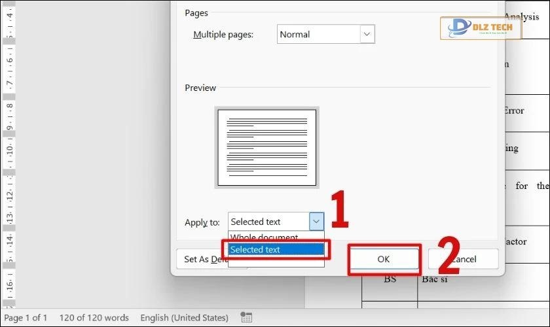The width and height of the screenshot is (550, 327).
Task: Click the Apply to Selected text field
Action: pyautogui.click(x=268, y=222)
